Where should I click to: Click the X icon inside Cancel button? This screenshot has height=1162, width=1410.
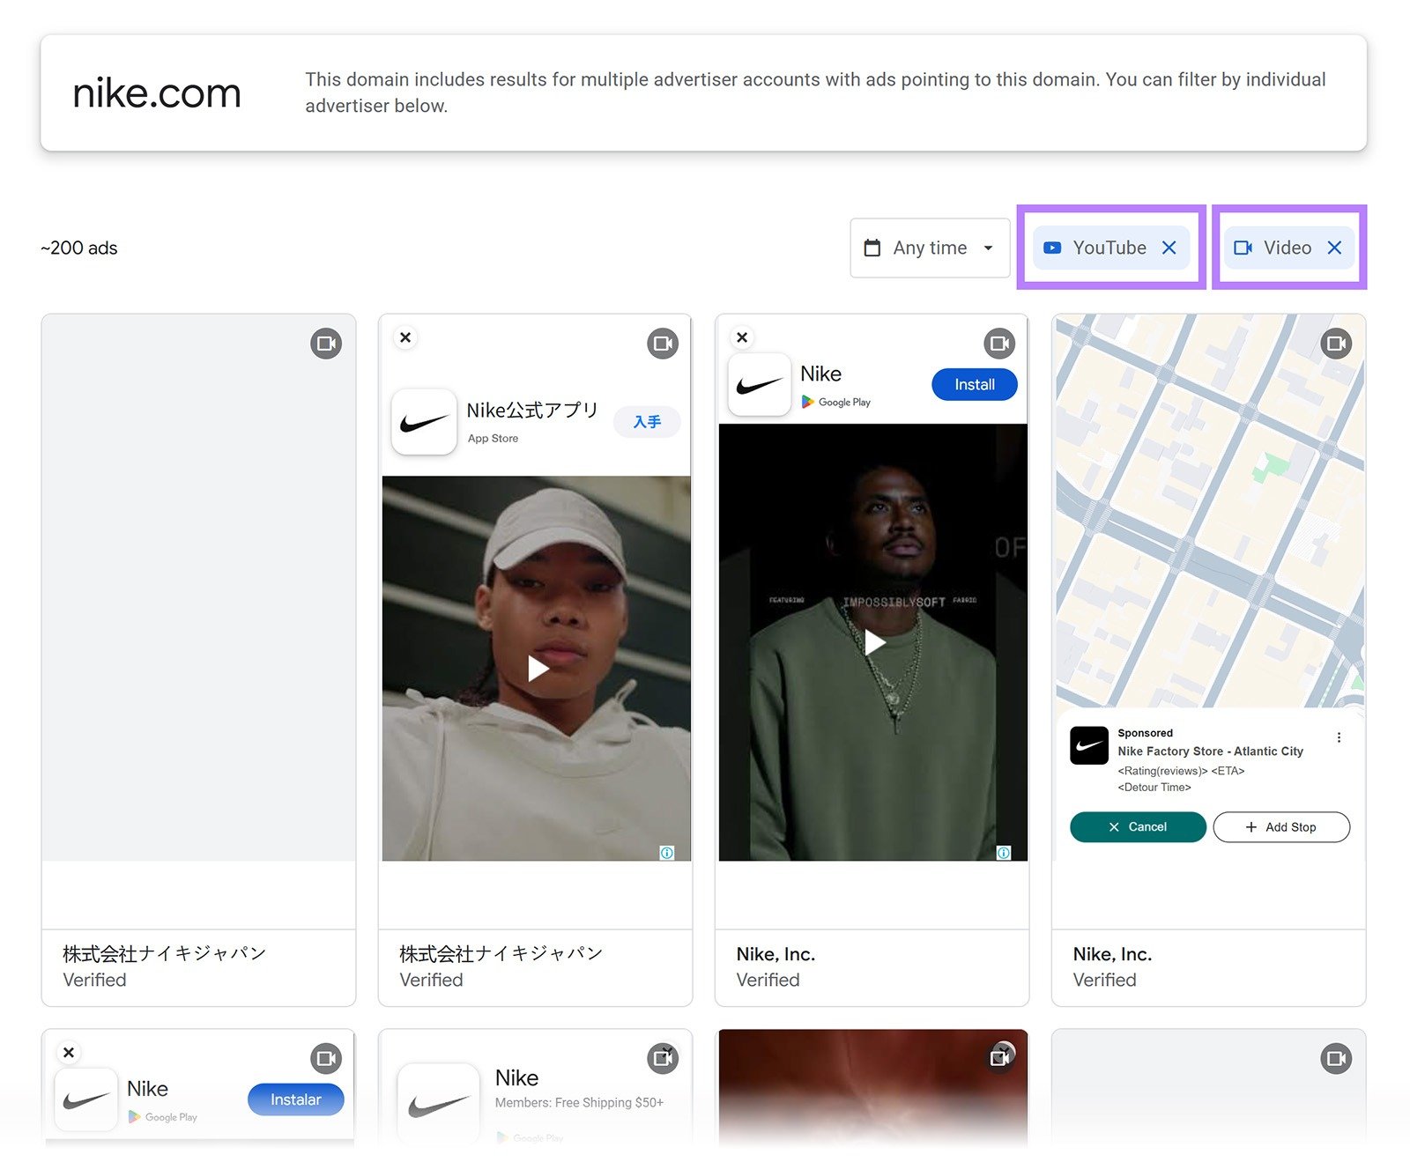1114,827
